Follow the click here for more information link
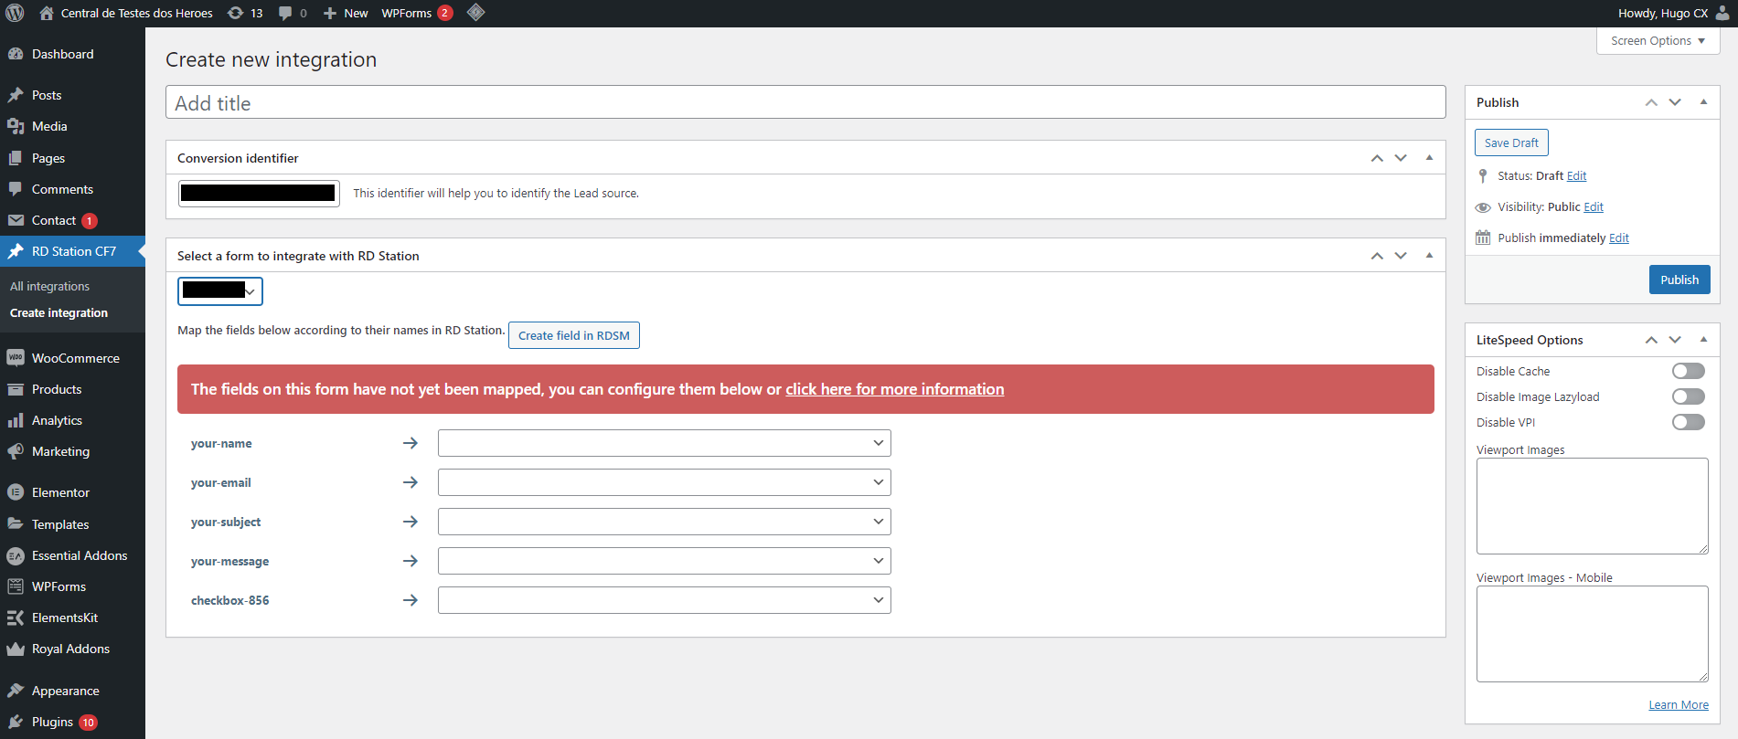1738x739 pixels. (x=895, y=389)
